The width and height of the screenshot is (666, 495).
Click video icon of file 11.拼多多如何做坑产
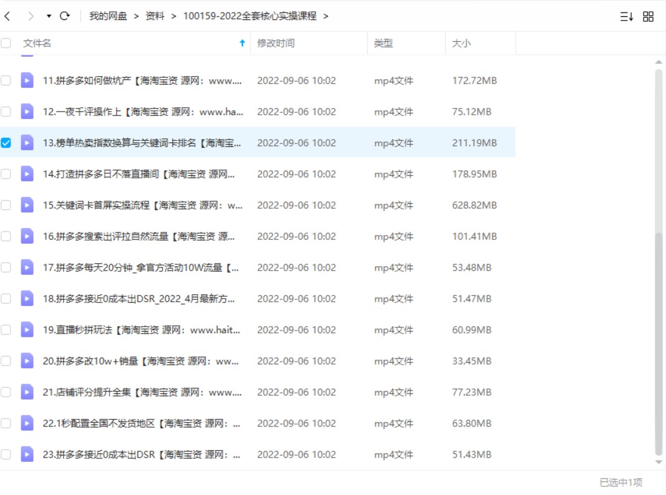coord(27,80)
